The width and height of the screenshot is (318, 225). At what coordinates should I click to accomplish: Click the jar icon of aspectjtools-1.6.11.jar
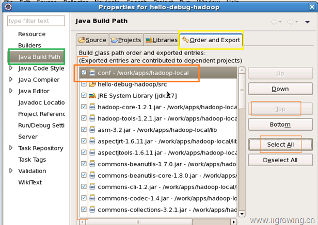[92, 152]
